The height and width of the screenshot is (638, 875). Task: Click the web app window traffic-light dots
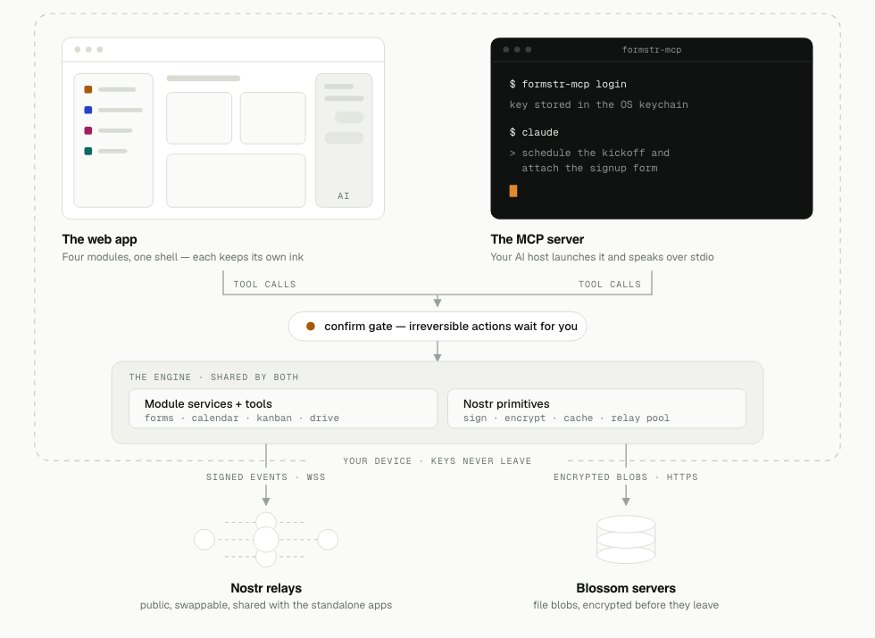[88, 50]
